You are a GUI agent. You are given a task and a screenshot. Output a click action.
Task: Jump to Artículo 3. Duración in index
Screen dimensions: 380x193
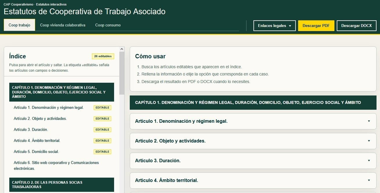coord(31,129)
